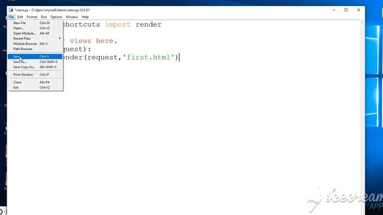Open the Run menu
The width and height of the screenshot is (383, 215).
pos(44,17)
